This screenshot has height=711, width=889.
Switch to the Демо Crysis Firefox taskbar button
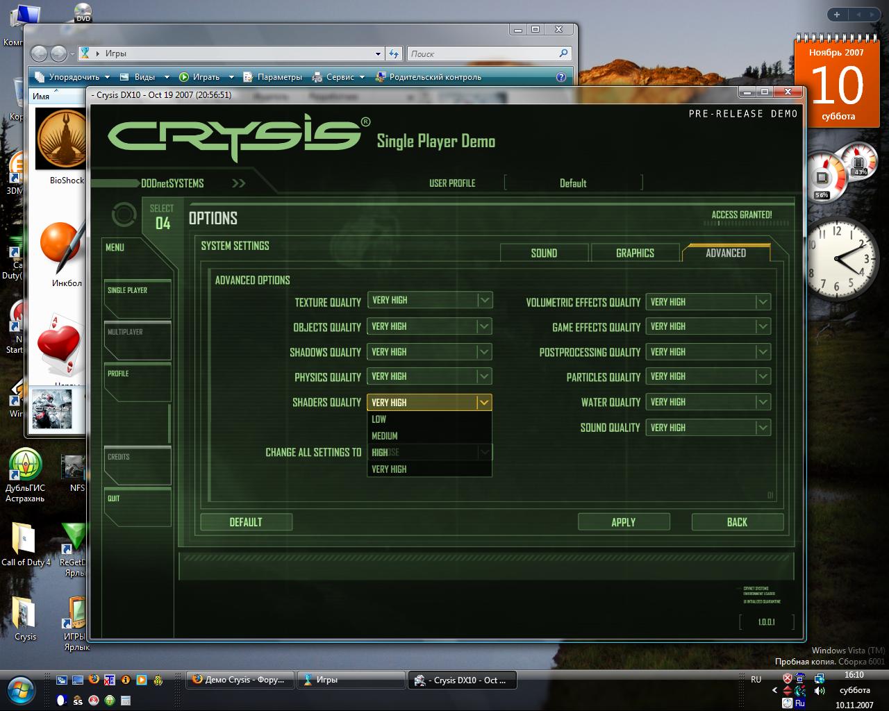click(240, 680)
